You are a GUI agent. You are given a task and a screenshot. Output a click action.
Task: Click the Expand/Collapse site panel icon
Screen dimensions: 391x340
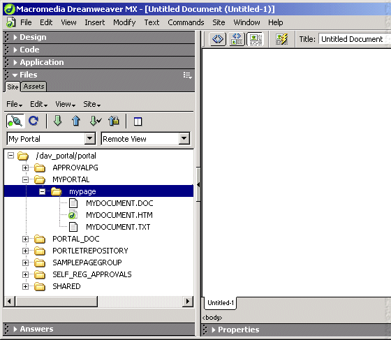click(x=138, y=121)
